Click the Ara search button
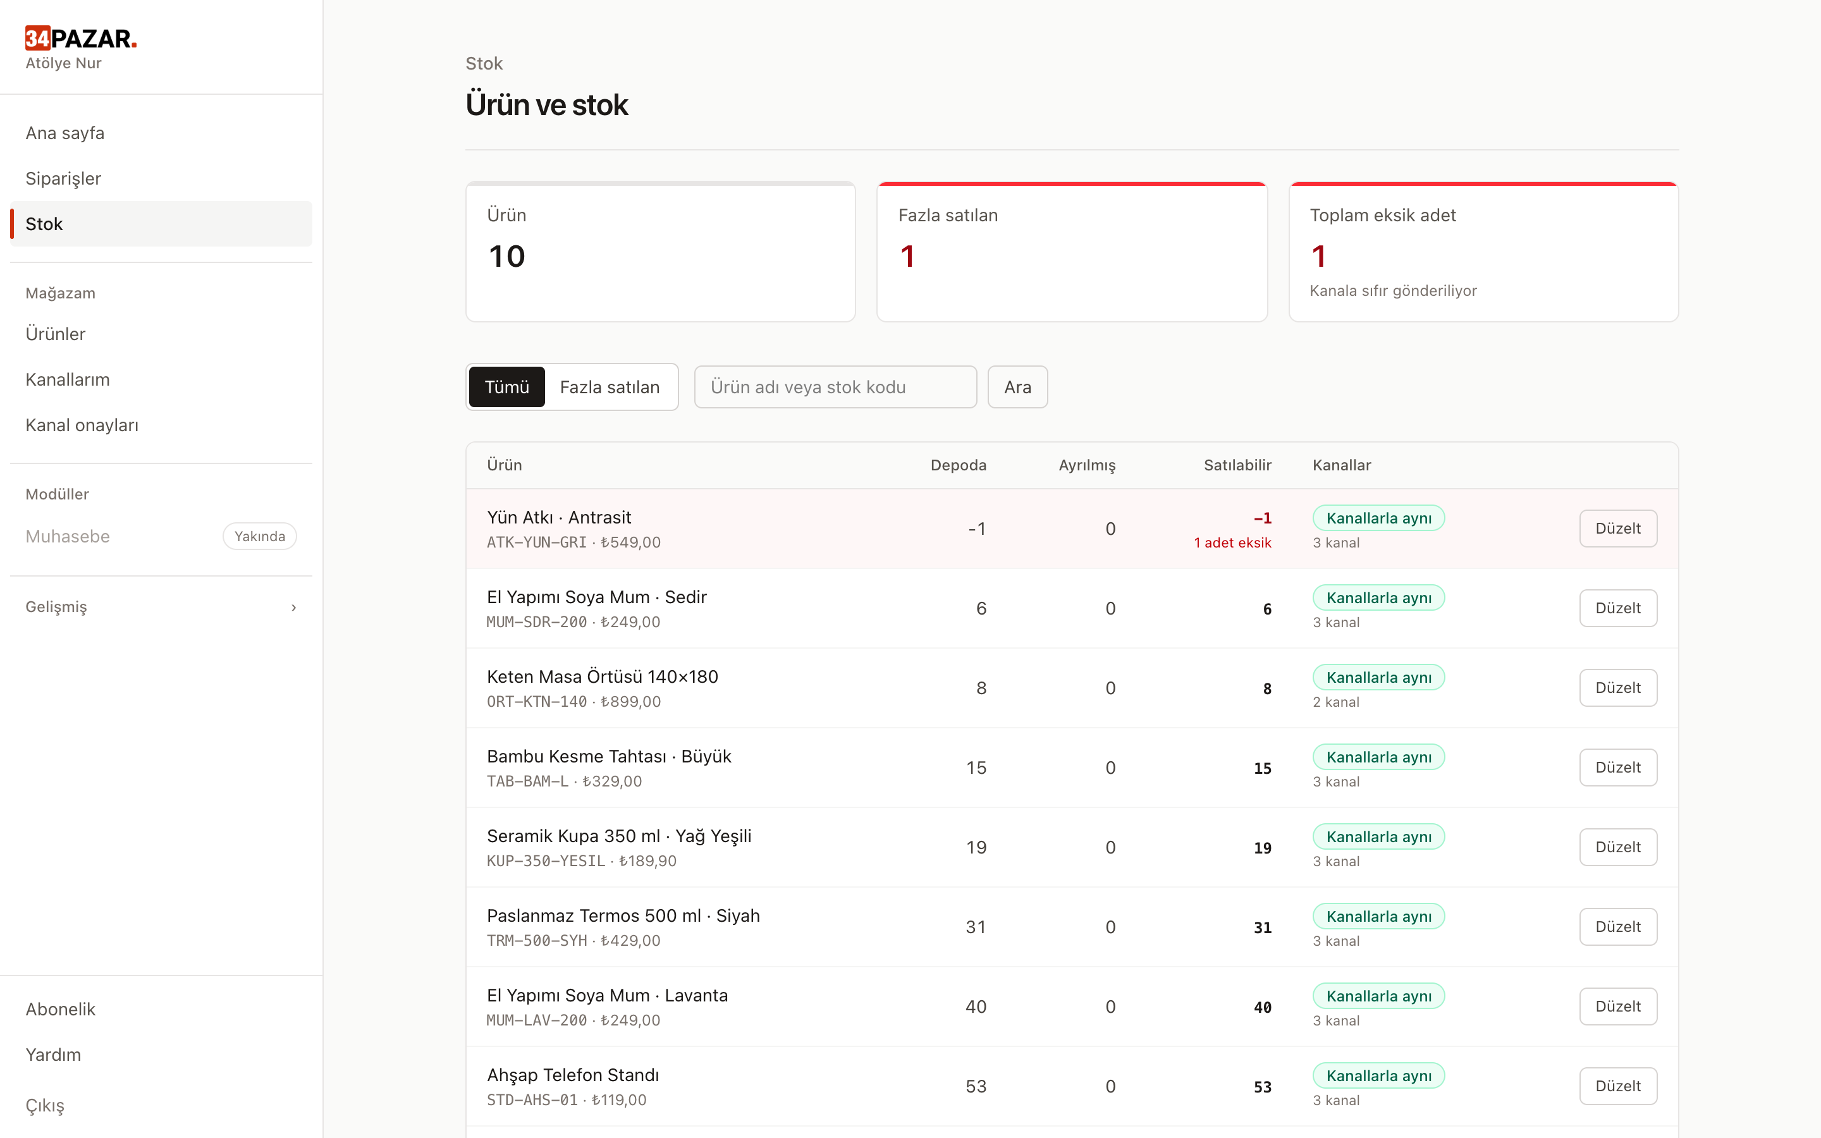Screen dimensions: 1821x1138 click(1017, 387)
